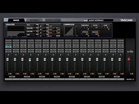The height and width of the screenshot is (104, 139).
Task: Click the channel 1 pan slider
Action: coord(8,55)
